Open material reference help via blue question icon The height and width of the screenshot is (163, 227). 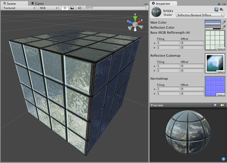[216, 9]
